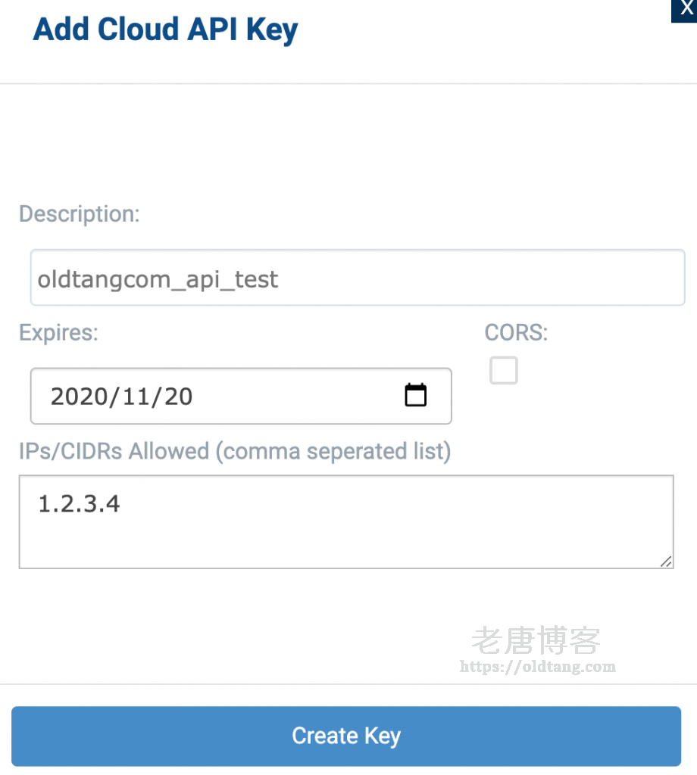Select the day 20 in Expires date

coord(178,396)
